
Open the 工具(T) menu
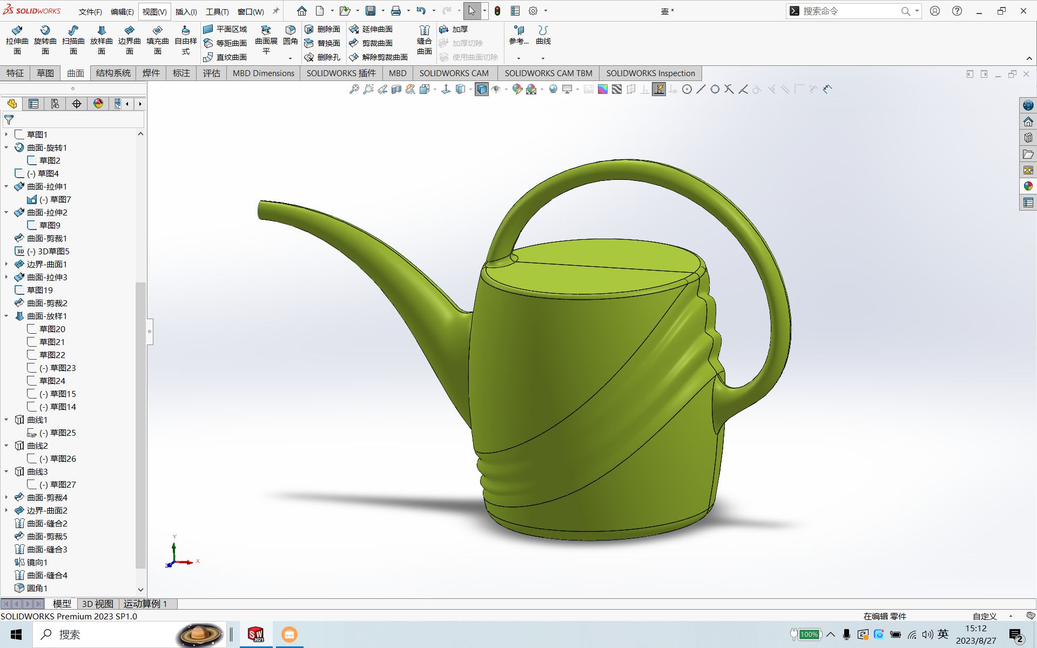click(217, 12)
